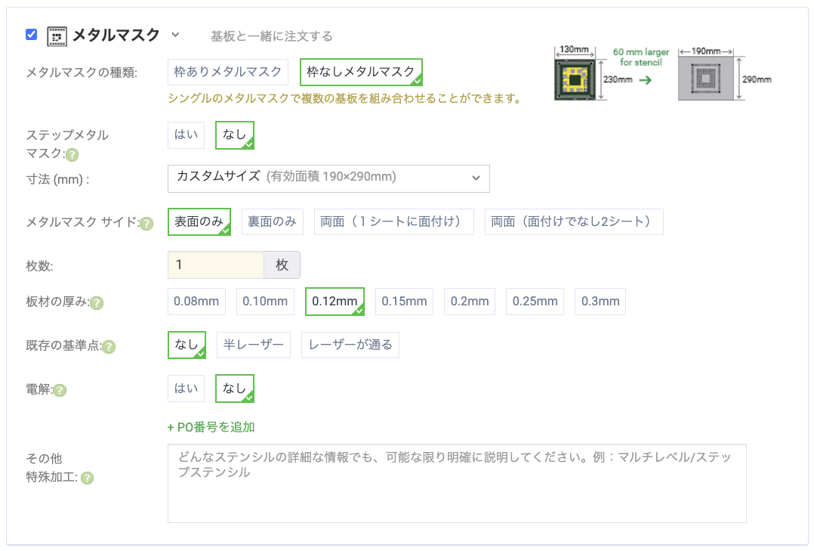Expand the chevron next to メタルマスク title
The width and height of the screenshot is (814, 551).
click(x=175, y=35)
